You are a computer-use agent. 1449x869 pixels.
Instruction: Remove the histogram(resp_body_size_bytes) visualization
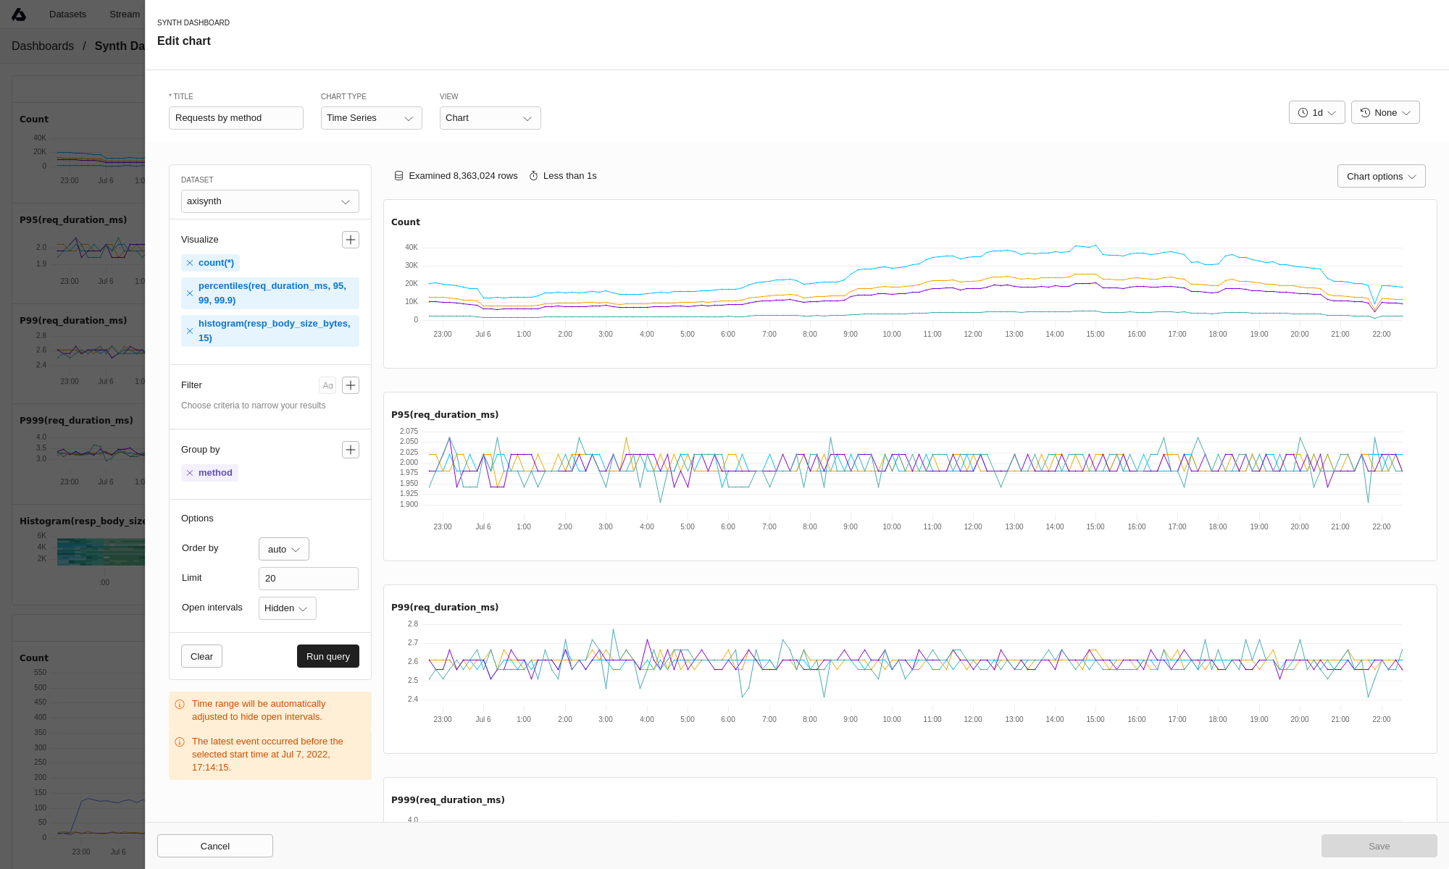pyautogui.click(x=190, y=331)
